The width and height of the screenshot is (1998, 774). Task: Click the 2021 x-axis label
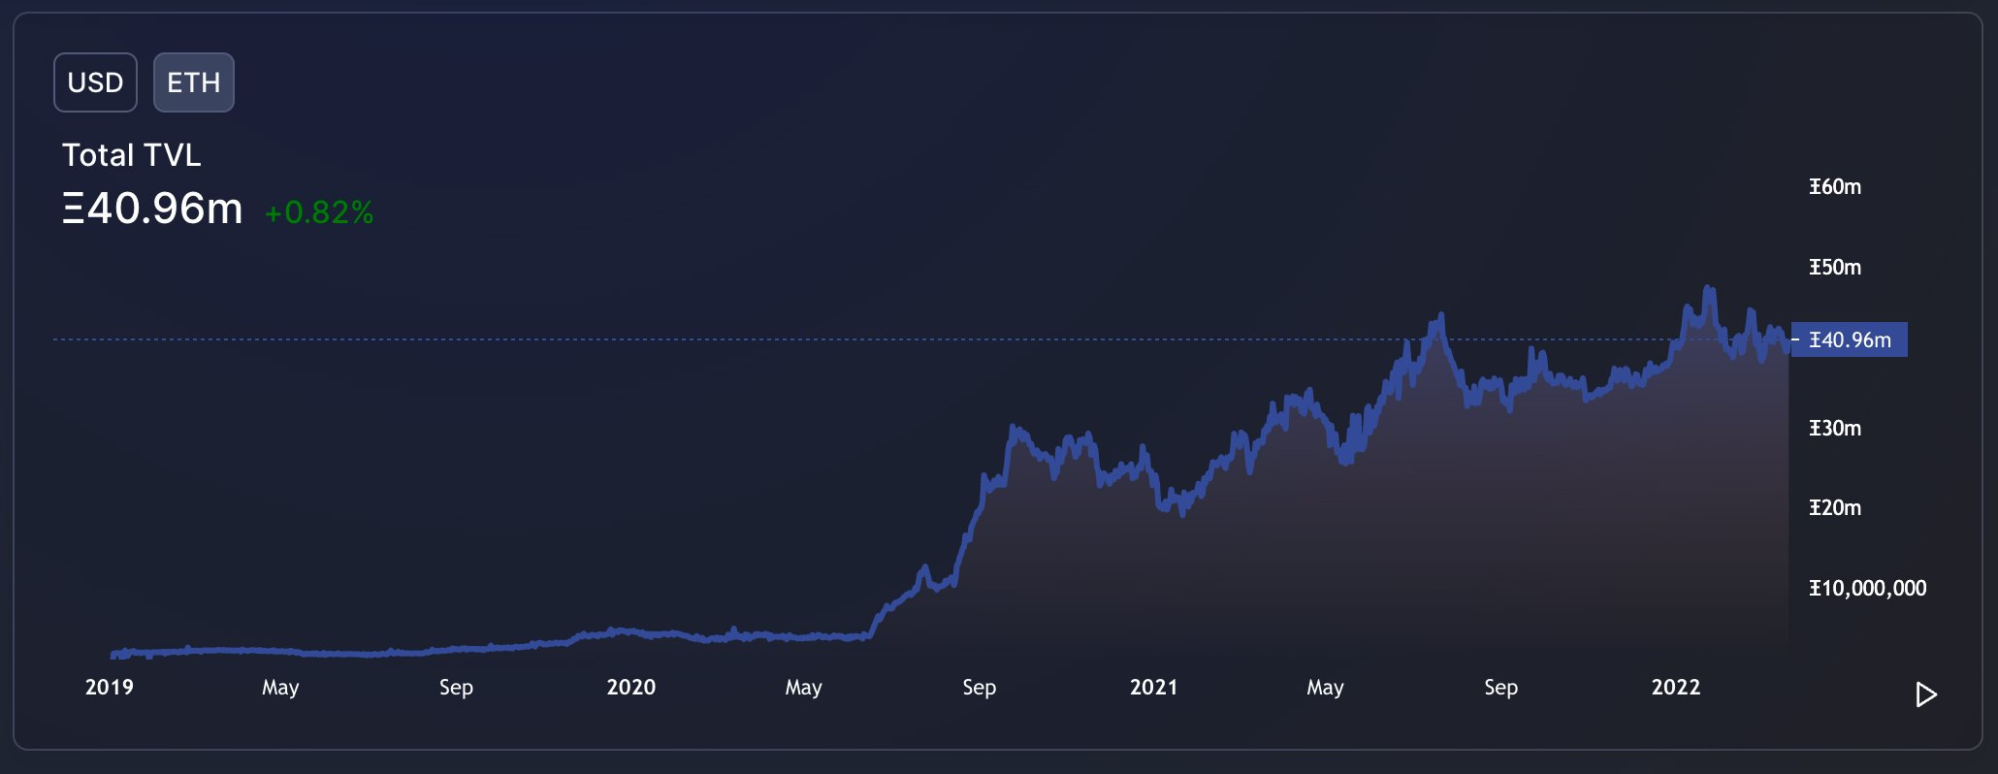click(x=1153, y=687)
